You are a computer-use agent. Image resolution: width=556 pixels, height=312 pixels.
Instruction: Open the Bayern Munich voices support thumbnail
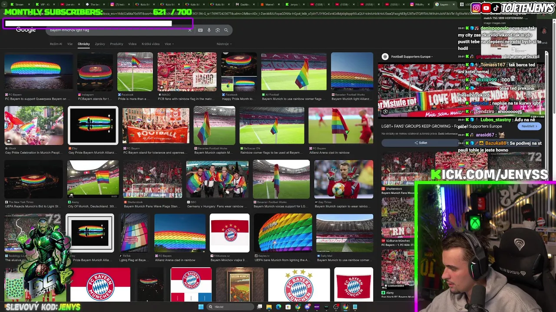[281, 179]
